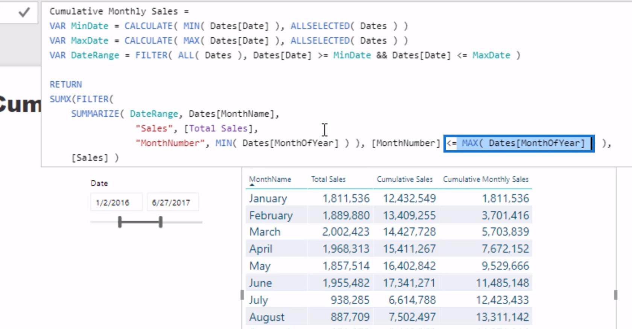Grab the table's left resize handle

point(242,295)
